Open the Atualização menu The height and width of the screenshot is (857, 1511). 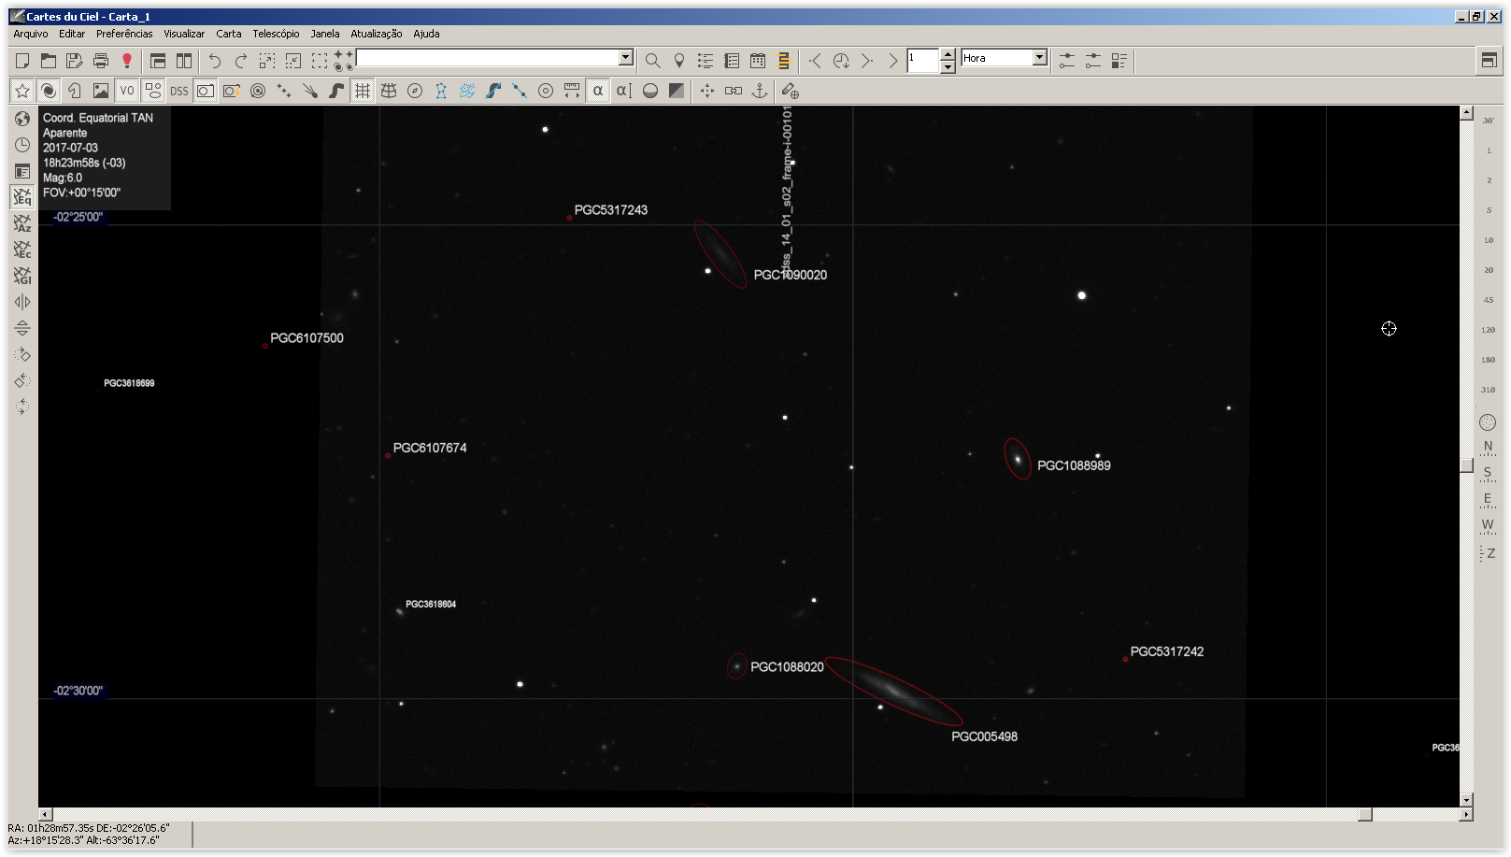(377, 34)
